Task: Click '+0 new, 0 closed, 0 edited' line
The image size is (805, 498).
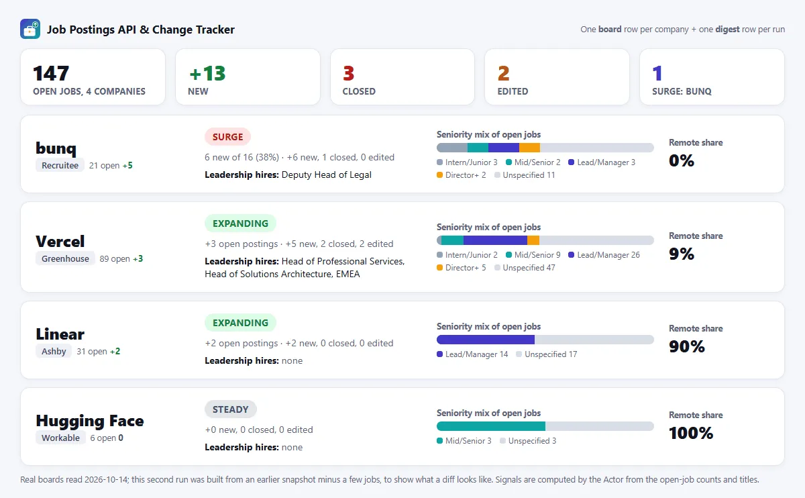Action: (x=259, y=430)
